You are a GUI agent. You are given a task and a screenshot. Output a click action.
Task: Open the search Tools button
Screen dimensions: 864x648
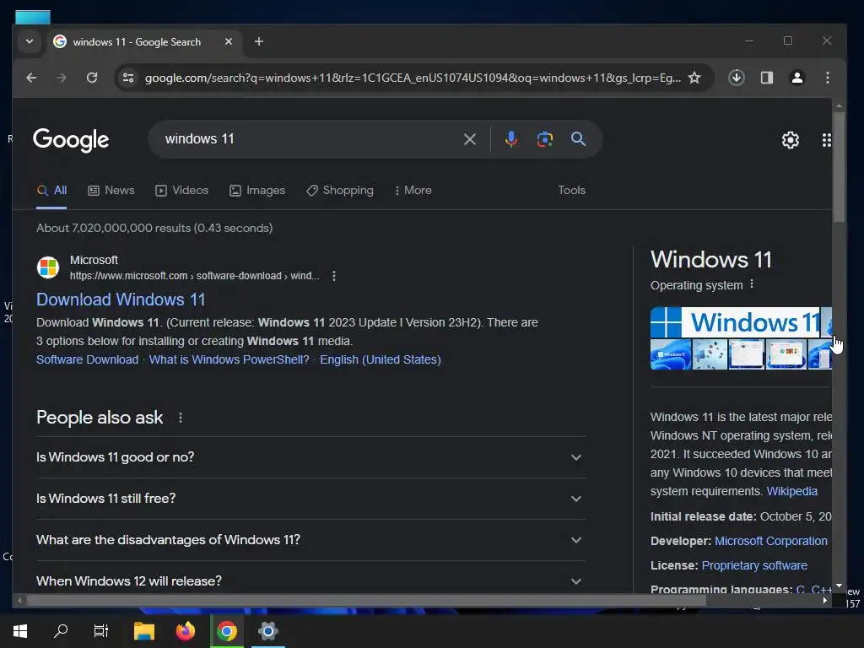[x=571, y=190]
